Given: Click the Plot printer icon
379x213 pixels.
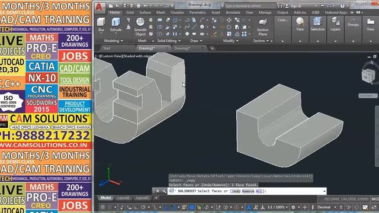Looking at the screenshot, I should 139,5.
